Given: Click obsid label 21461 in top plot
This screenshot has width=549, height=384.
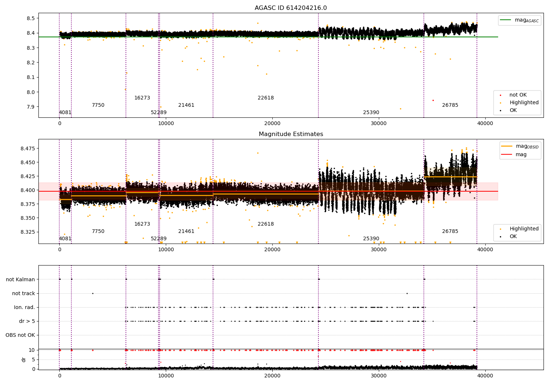Looking at the screenshot, I should point(186,105).
